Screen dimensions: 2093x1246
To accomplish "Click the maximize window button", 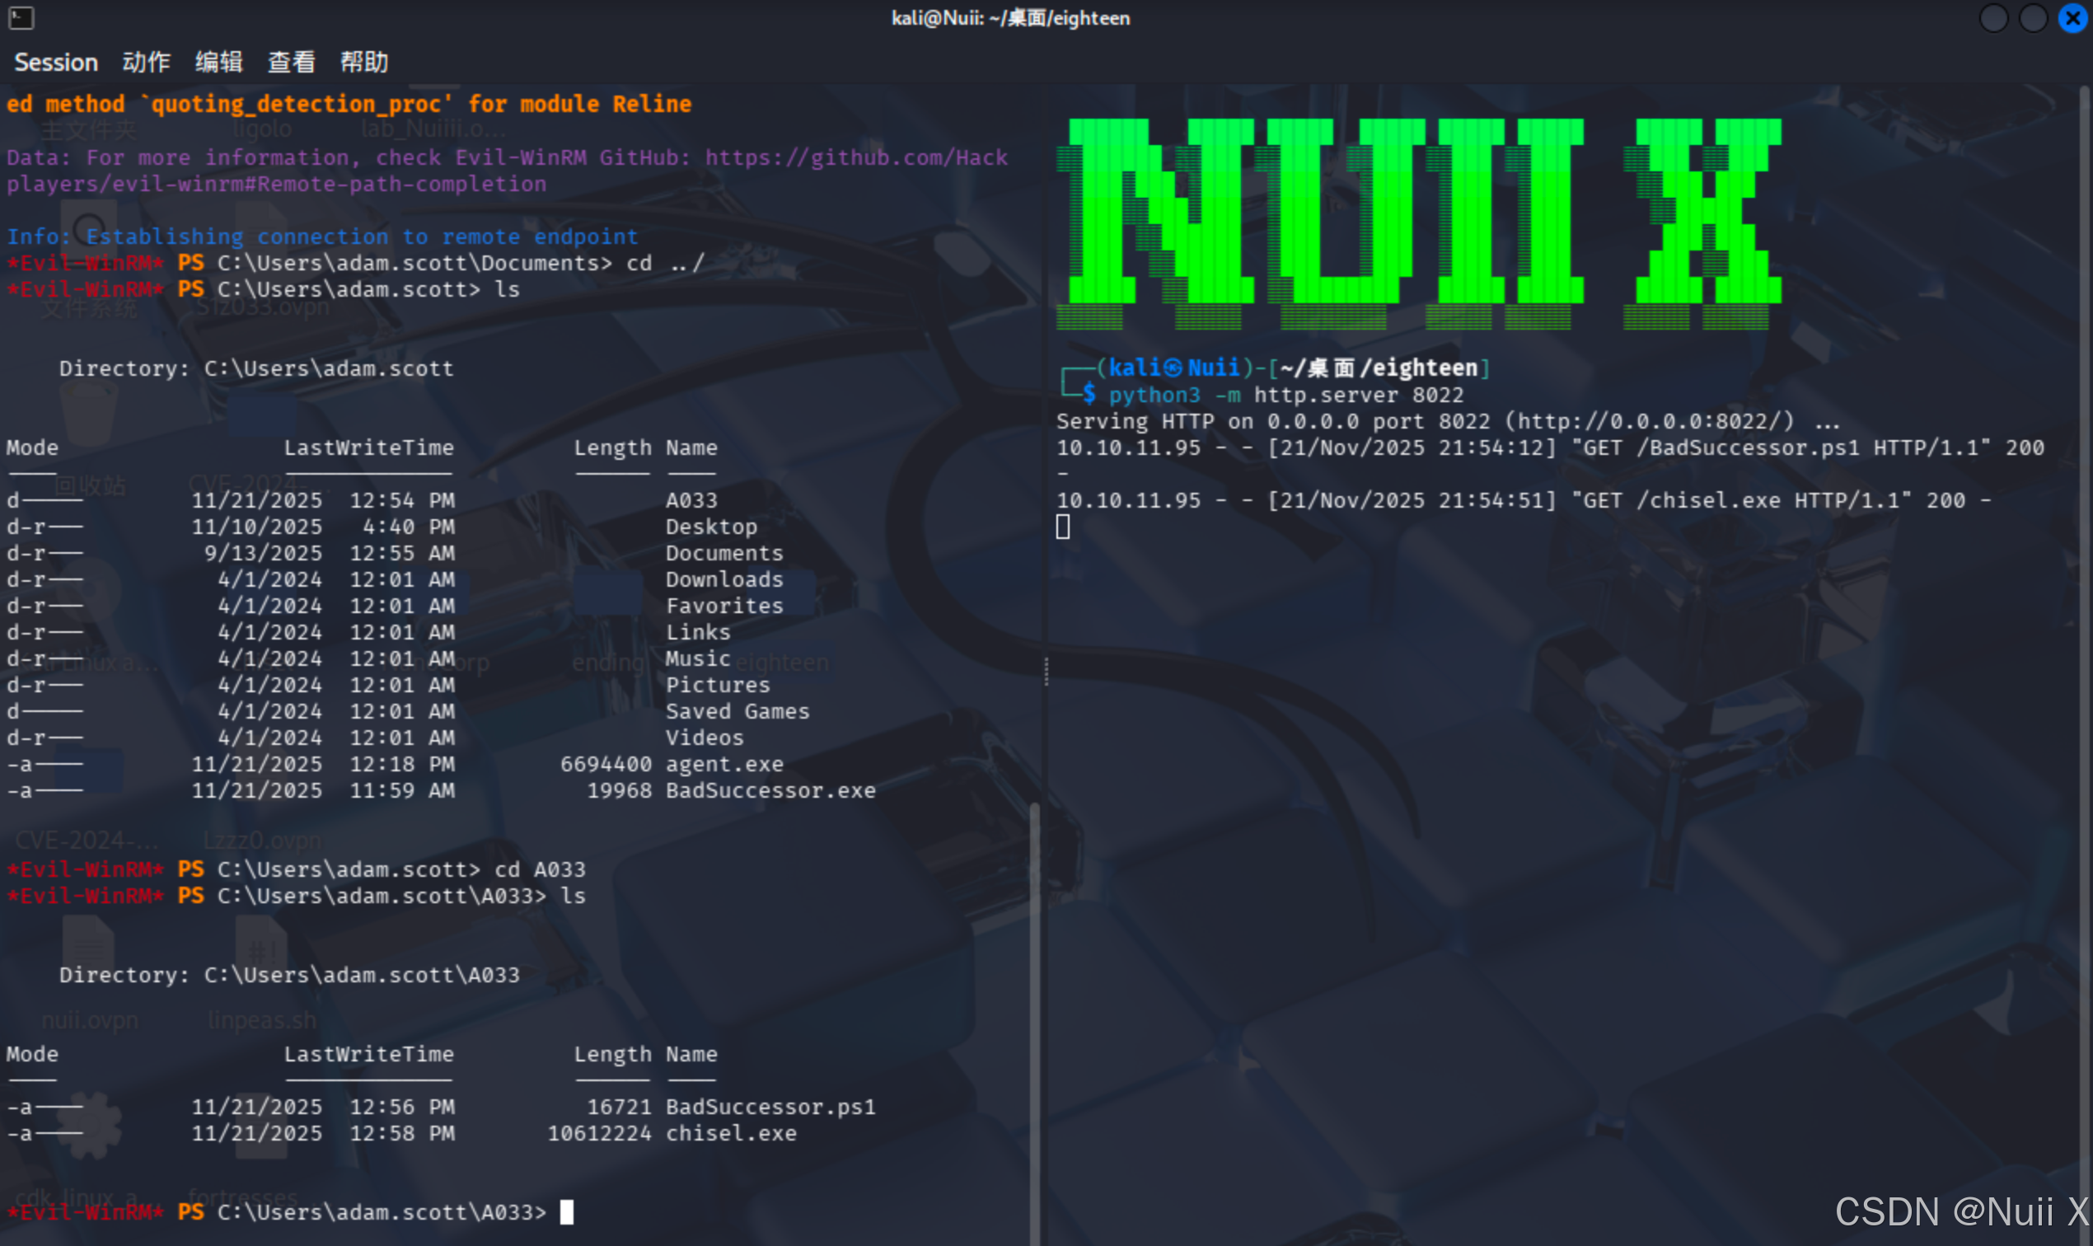I will [x=2033, y=17].
